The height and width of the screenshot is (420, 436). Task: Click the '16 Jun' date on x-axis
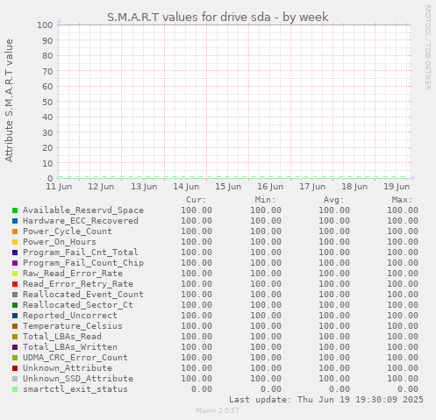(x=270, y=187)
